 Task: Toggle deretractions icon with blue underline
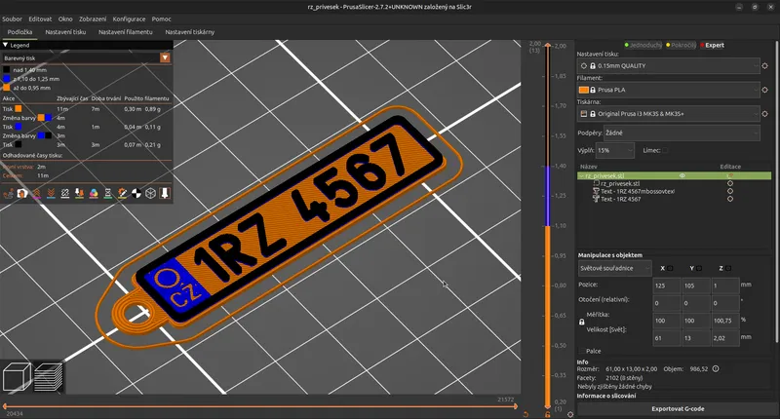click(51, 193)
